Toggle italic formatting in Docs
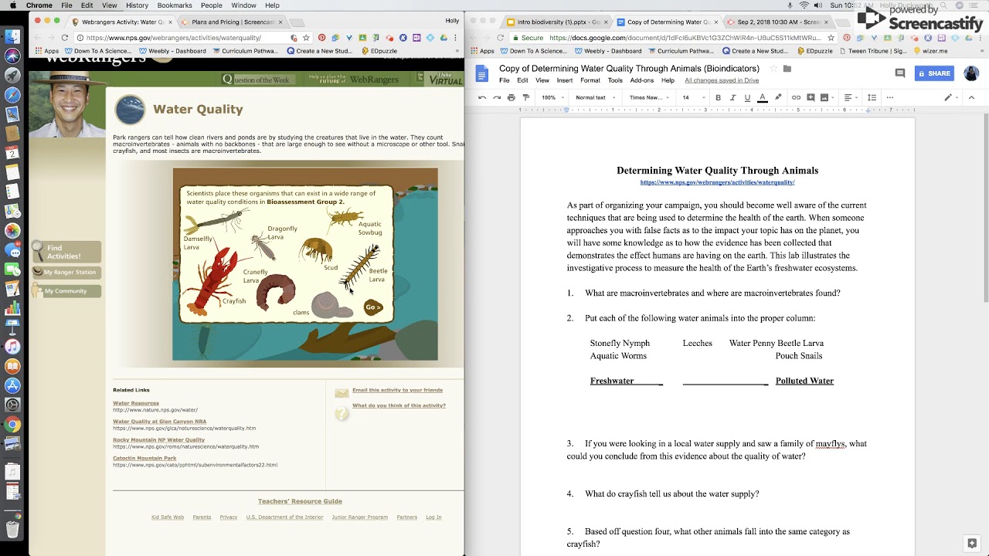Viewport: 989px width, 556px height. 732,97
